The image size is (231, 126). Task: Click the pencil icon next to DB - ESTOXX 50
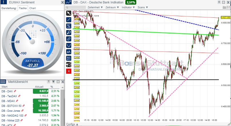point(23,106)
